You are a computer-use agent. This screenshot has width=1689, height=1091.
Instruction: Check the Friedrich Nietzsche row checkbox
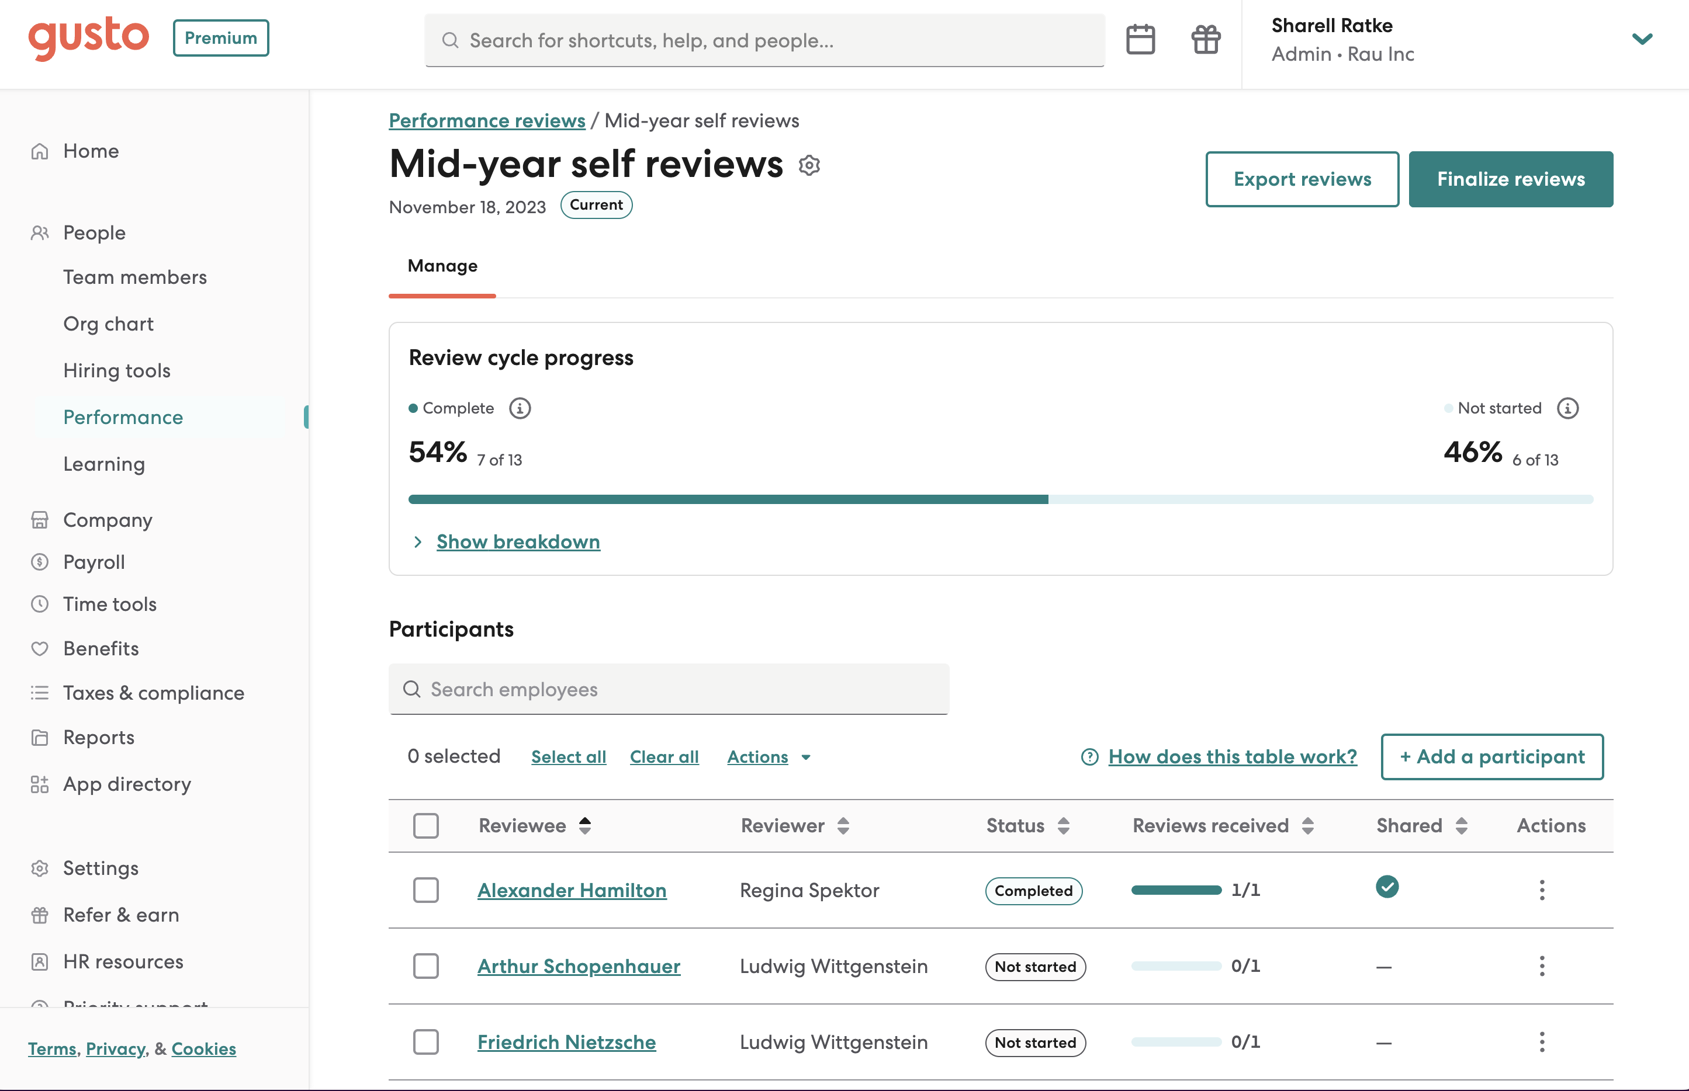(x=426, y=1042)
